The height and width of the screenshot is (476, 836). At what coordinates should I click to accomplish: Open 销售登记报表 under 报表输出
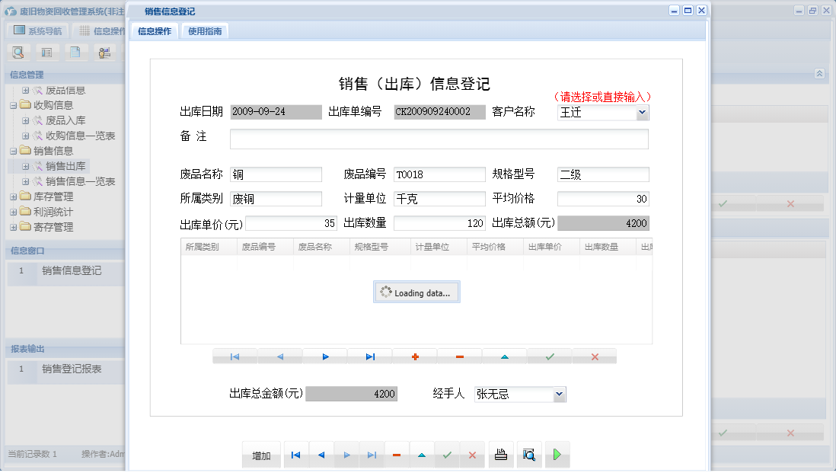(x=71, y=370)
